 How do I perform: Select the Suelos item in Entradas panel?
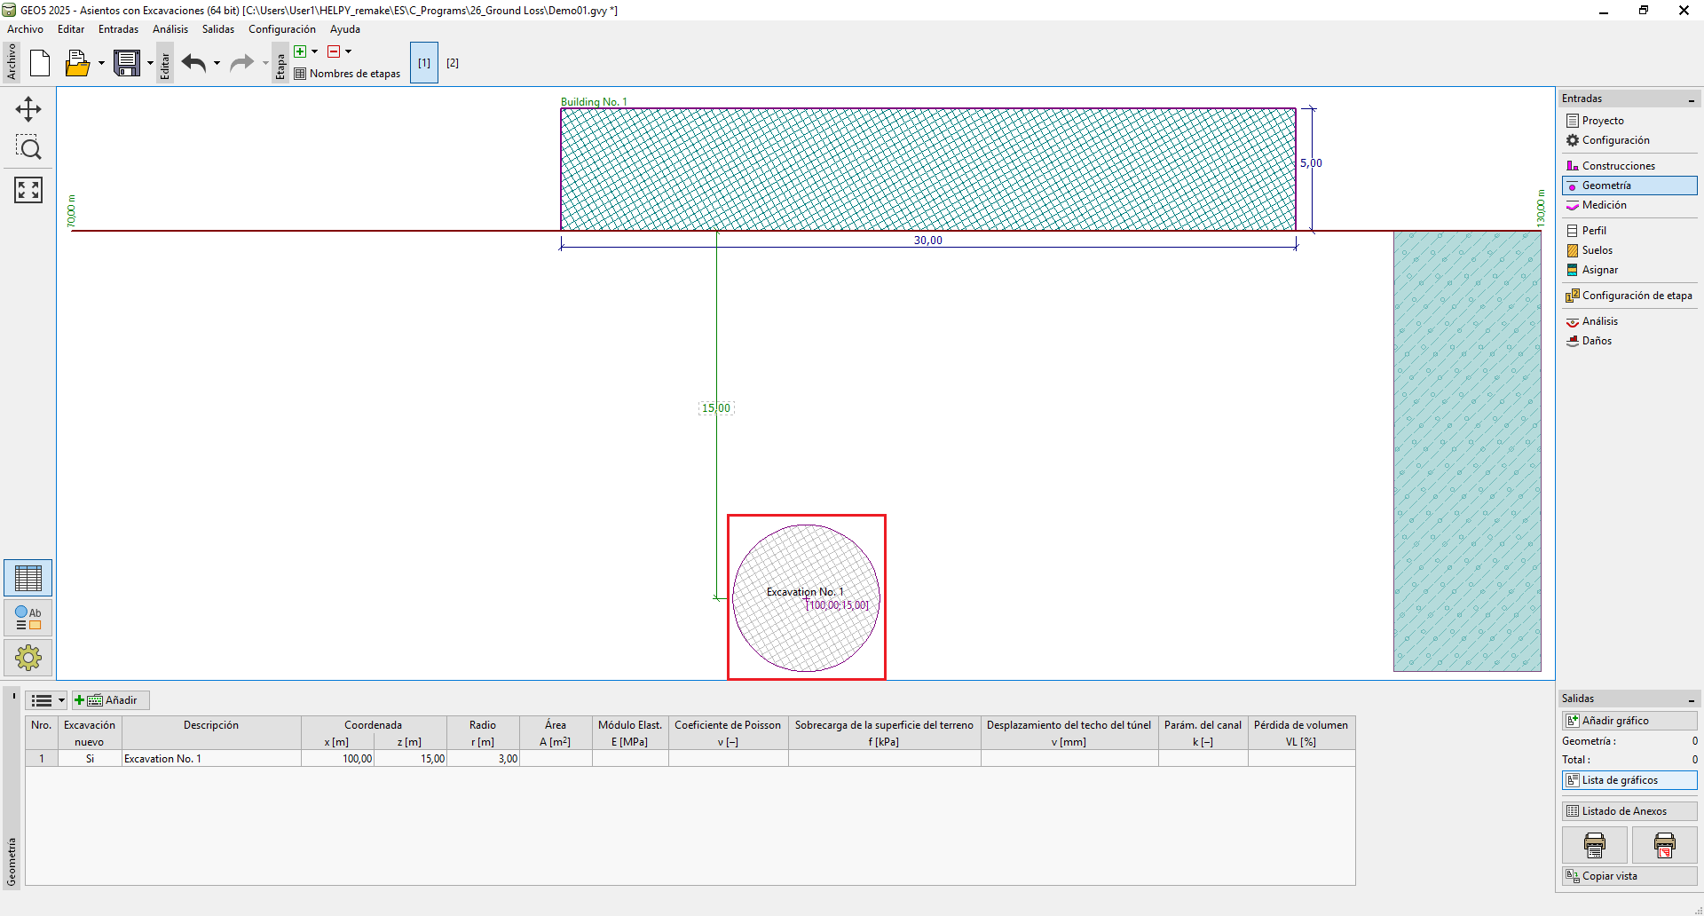1597,250
